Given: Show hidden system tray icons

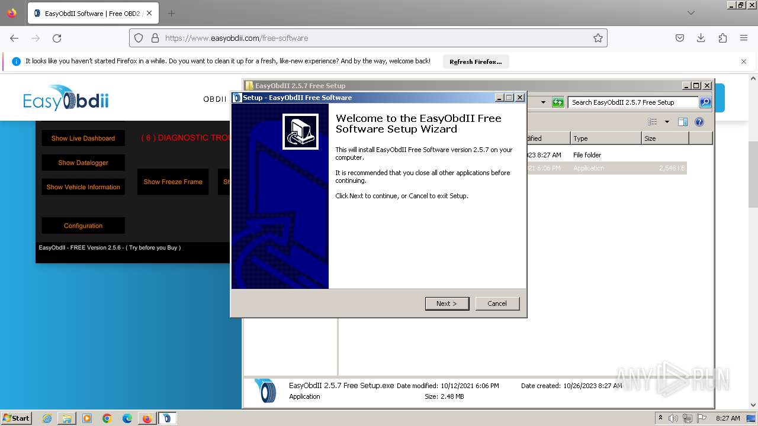Looking at the screenshot, I should point(660,418).
